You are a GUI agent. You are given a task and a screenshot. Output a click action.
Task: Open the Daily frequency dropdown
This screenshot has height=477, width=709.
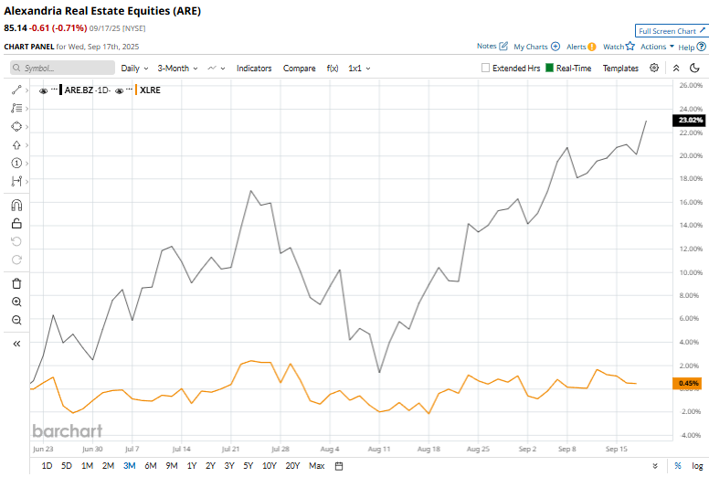coord(134,69)
